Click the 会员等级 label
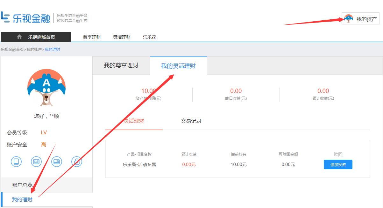 (x=17, y=133)
